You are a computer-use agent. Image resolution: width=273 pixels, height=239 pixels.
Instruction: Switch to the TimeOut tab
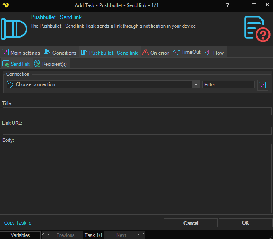tap(187, 53)
